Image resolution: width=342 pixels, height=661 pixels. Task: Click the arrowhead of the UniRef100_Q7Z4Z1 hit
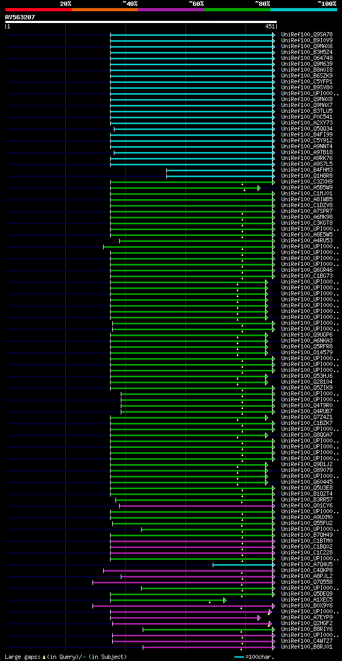267,417
